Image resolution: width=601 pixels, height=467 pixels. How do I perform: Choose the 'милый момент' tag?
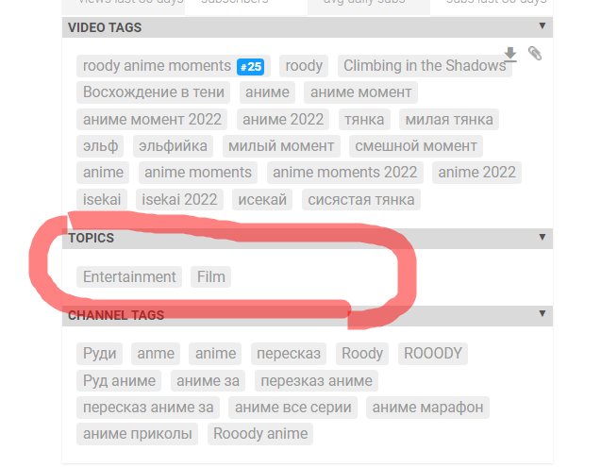(281, 146)
